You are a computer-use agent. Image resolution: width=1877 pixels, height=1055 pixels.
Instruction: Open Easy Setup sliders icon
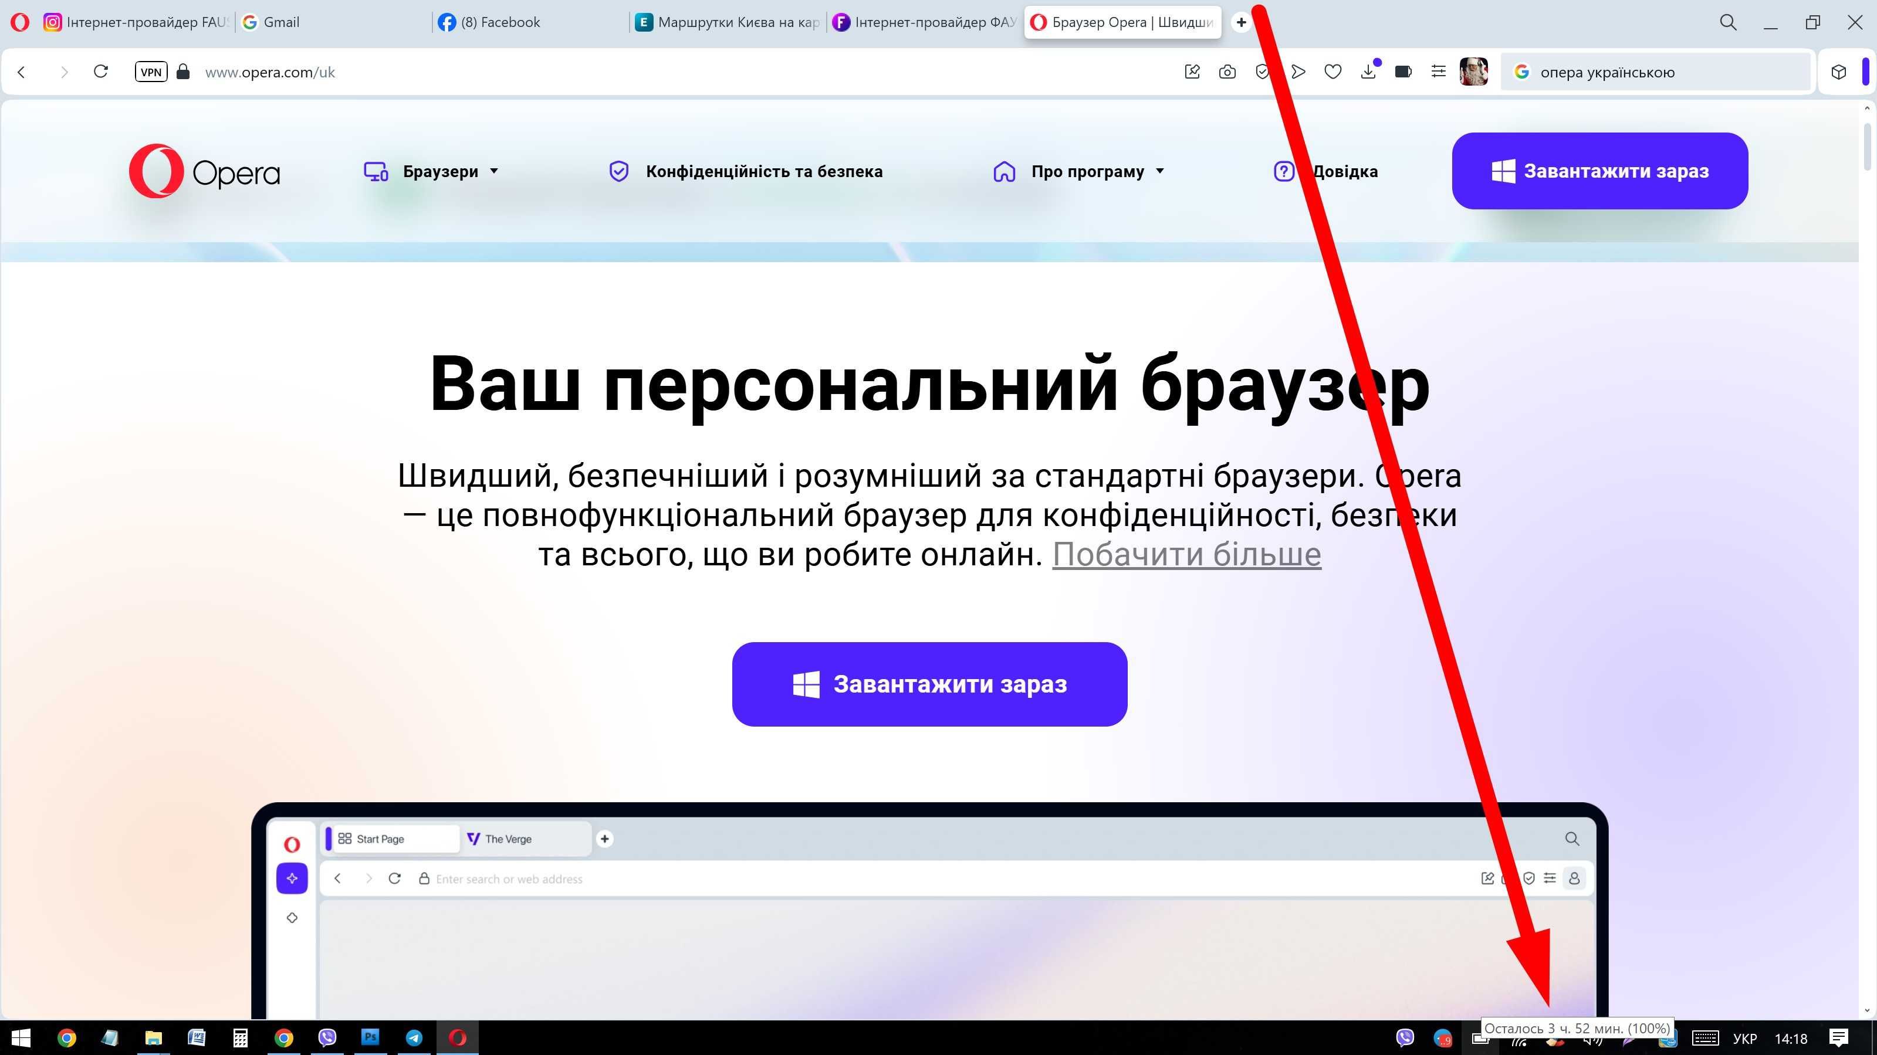click(1438, 72)
